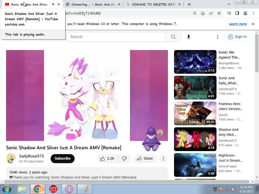The height and width of the screenshot is (194, 259).
Task: Open the Sonic: Me Against The… thumbnail
Action: pos(195,62)
